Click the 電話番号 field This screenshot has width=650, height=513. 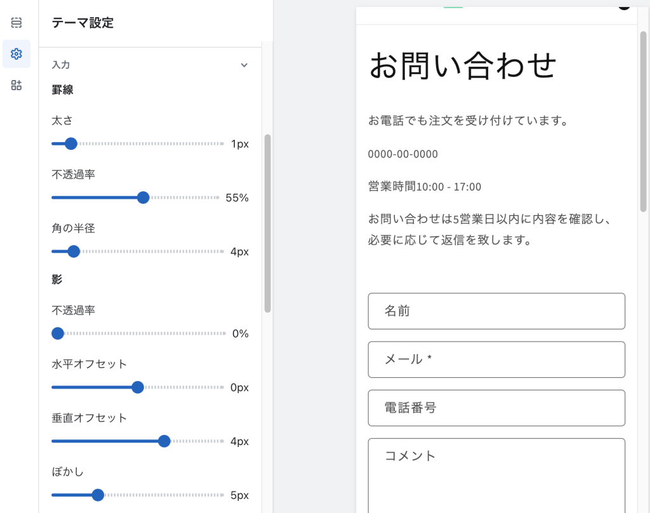pos(496,408)
